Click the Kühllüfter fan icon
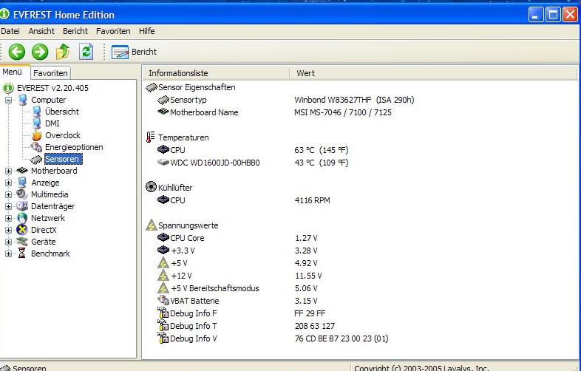 (x=152, y=187)
